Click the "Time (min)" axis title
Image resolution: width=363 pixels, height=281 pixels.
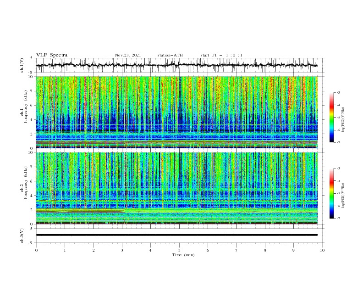[x=183, y=255]
